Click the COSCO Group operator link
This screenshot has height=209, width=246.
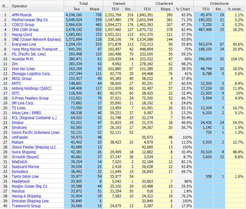pos(23,25)
